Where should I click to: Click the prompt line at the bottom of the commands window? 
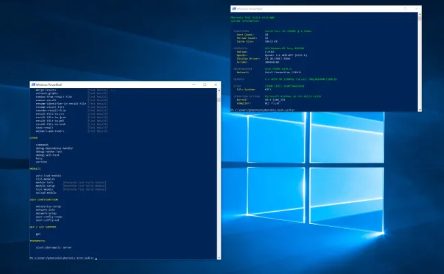(64, 258)
